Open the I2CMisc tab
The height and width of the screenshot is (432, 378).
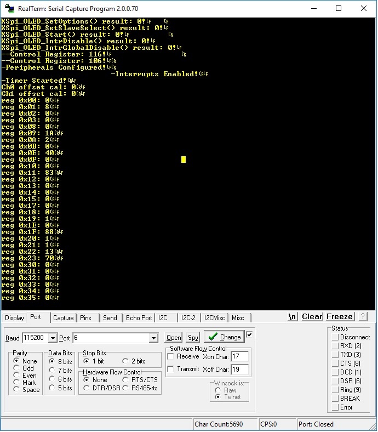[214, 318]
